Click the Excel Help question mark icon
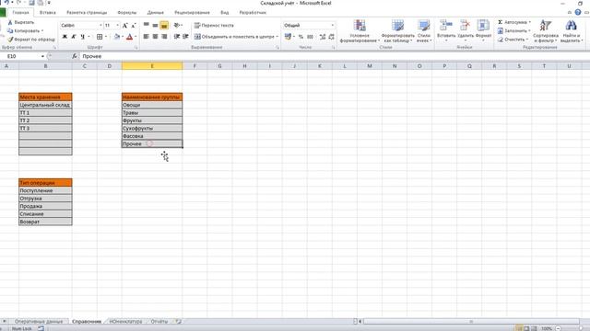This screenshot has height=331, width=590. pos(578,12)
